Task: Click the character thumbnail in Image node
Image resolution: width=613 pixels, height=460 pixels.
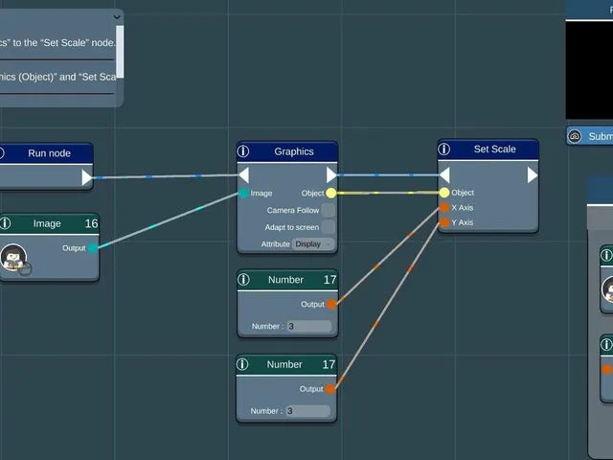Action: pyautogui.click(x=13, y=257)
